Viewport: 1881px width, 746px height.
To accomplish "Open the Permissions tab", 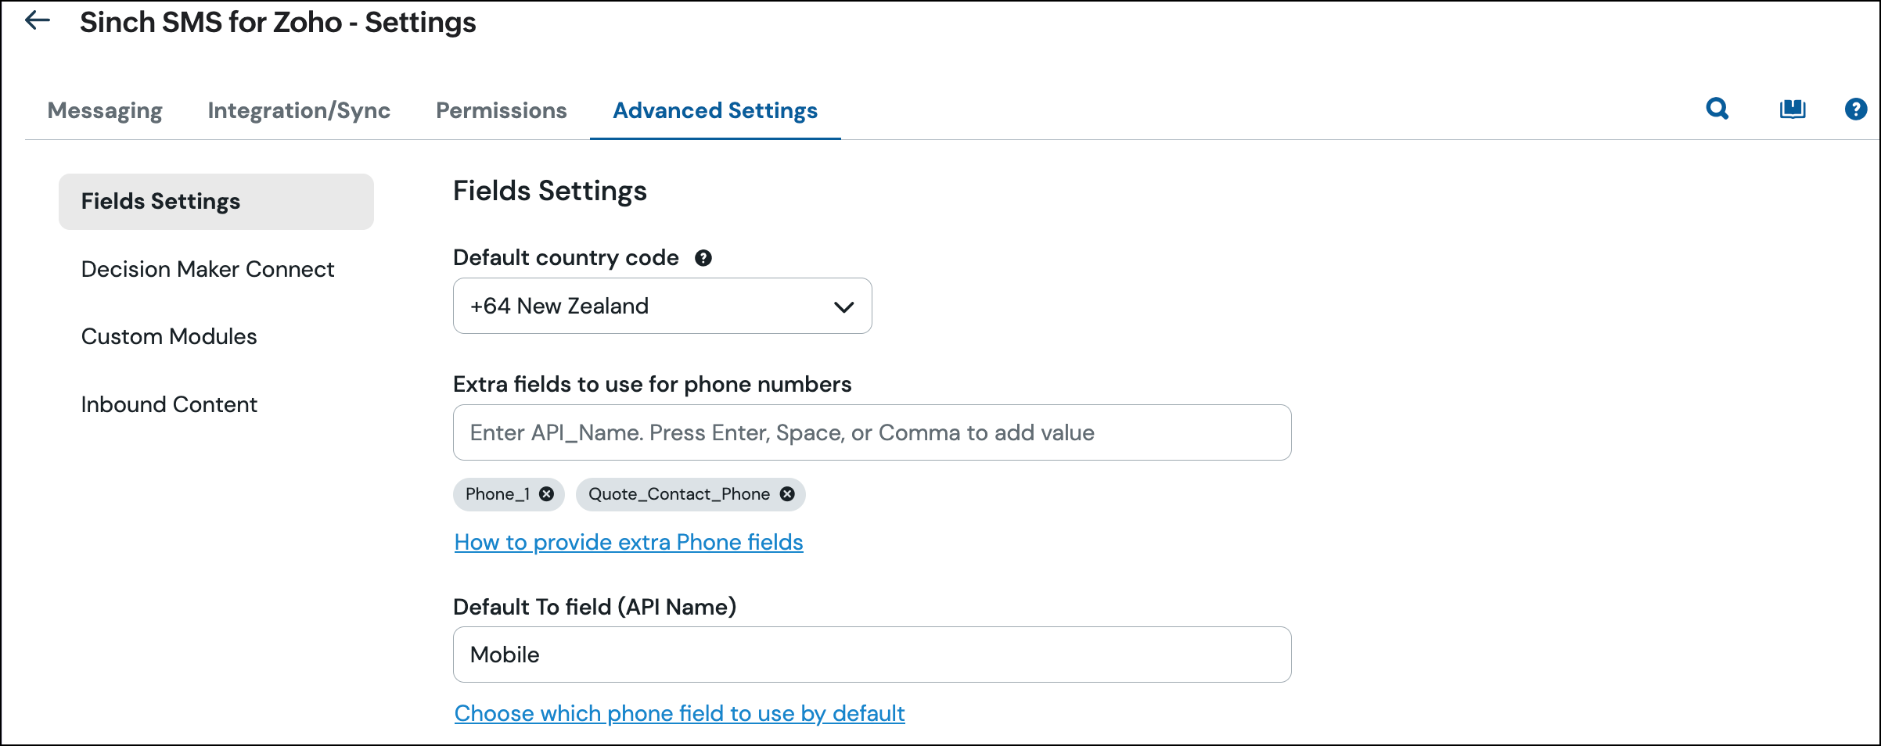I will coord(502,110).
